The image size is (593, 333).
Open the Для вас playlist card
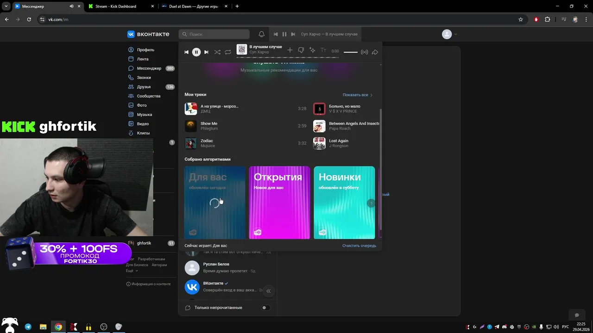(x=214, y=203)
